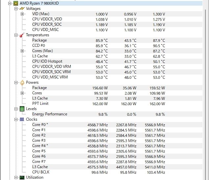Viewport: 209px width, 180px height.
Task: Click the 103.4 MHz BCLK maximum value
Action: [156, 172]
